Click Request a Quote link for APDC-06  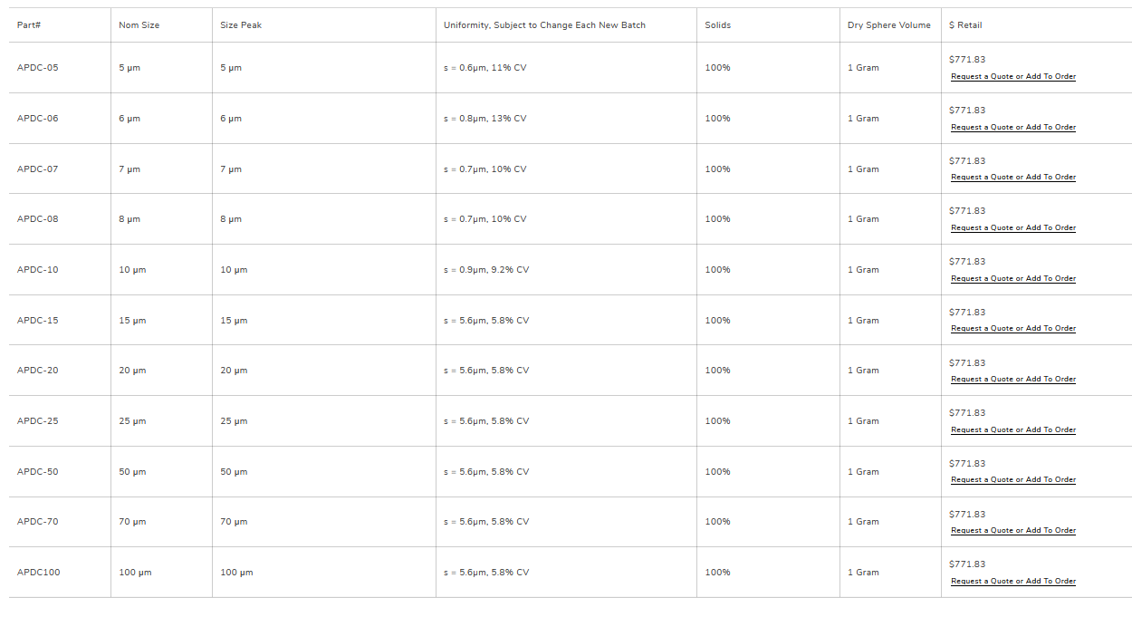click(x=1012, y=128)
